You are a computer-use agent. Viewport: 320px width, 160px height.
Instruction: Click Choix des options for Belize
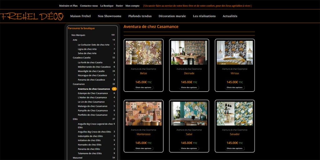coord(143,88)
